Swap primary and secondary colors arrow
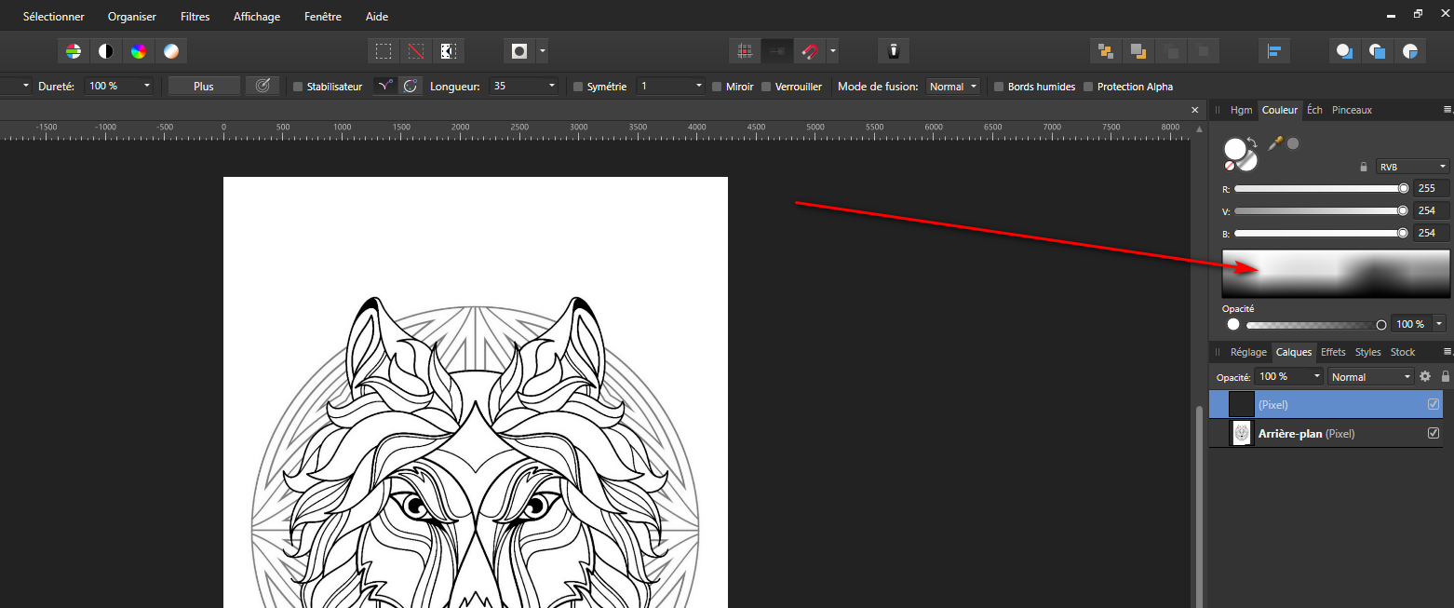Image resolution: width=1454 pixels, height=608 pixels. coord(1253,143)
